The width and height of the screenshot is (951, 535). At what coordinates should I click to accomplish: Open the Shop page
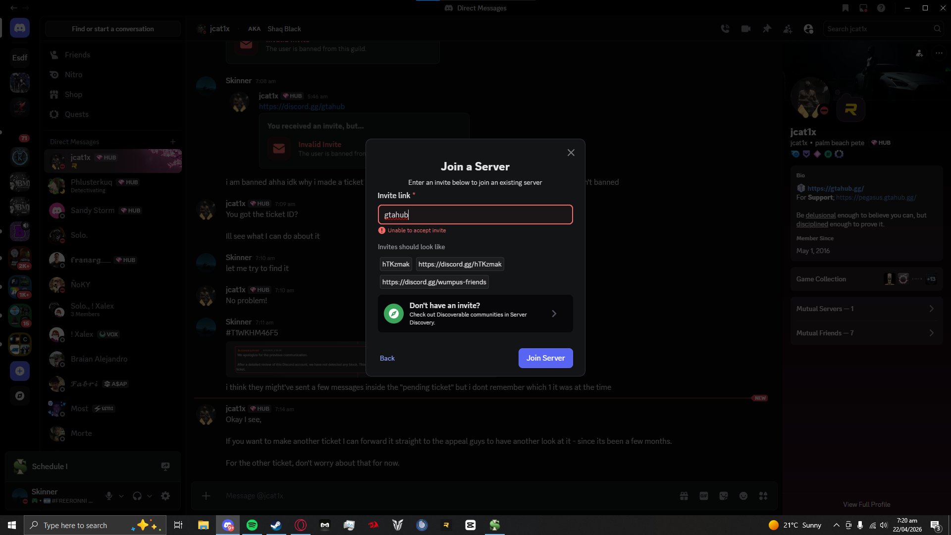click(x=113, y=95)
